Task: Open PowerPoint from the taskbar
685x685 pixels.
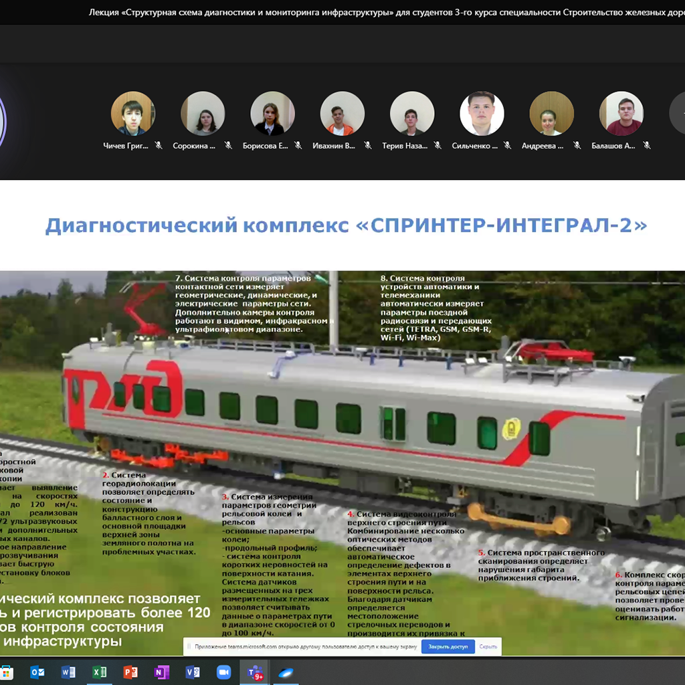Action: [130, 672]
